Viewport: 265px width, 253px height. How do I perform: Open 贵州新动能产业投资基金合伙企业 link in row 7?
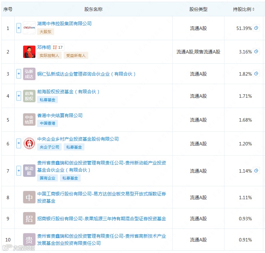pos(102,166)
